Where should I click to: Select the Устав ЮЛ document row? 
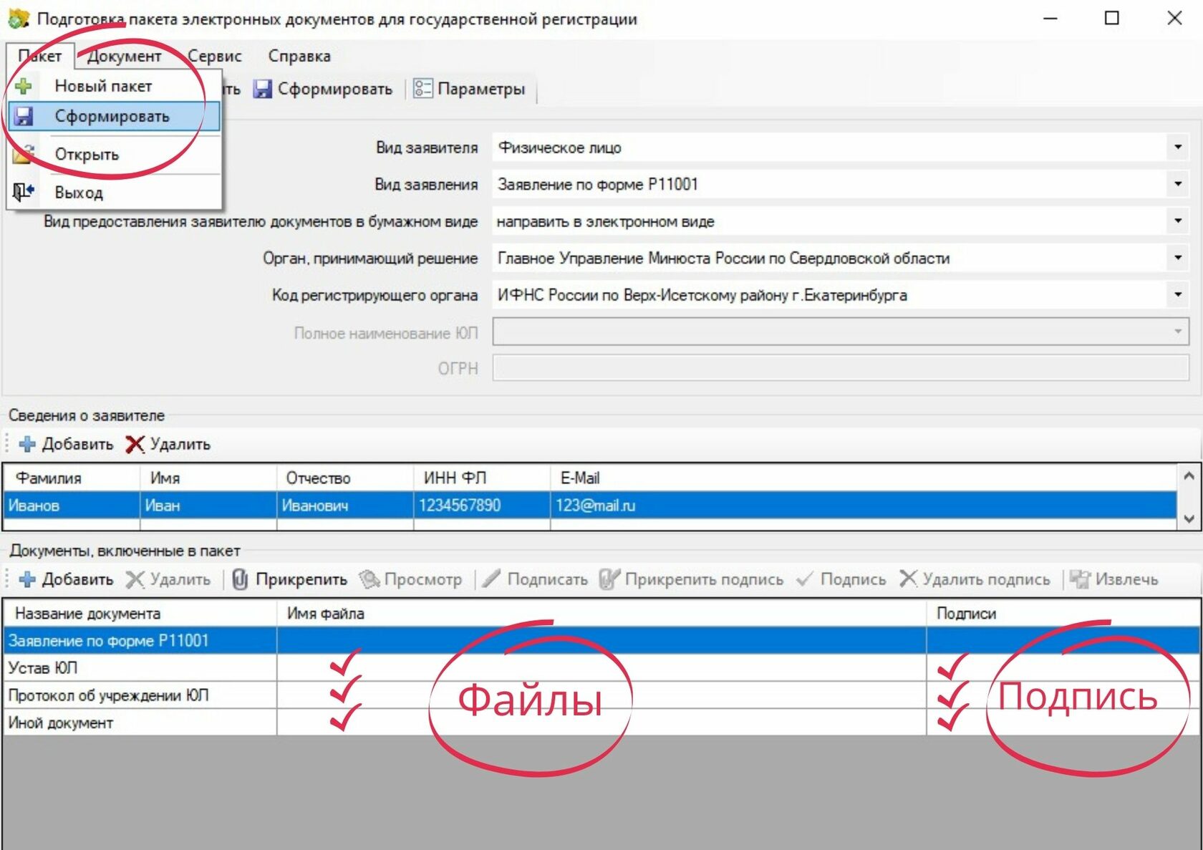pyautogui.click(x=601, y=667)
